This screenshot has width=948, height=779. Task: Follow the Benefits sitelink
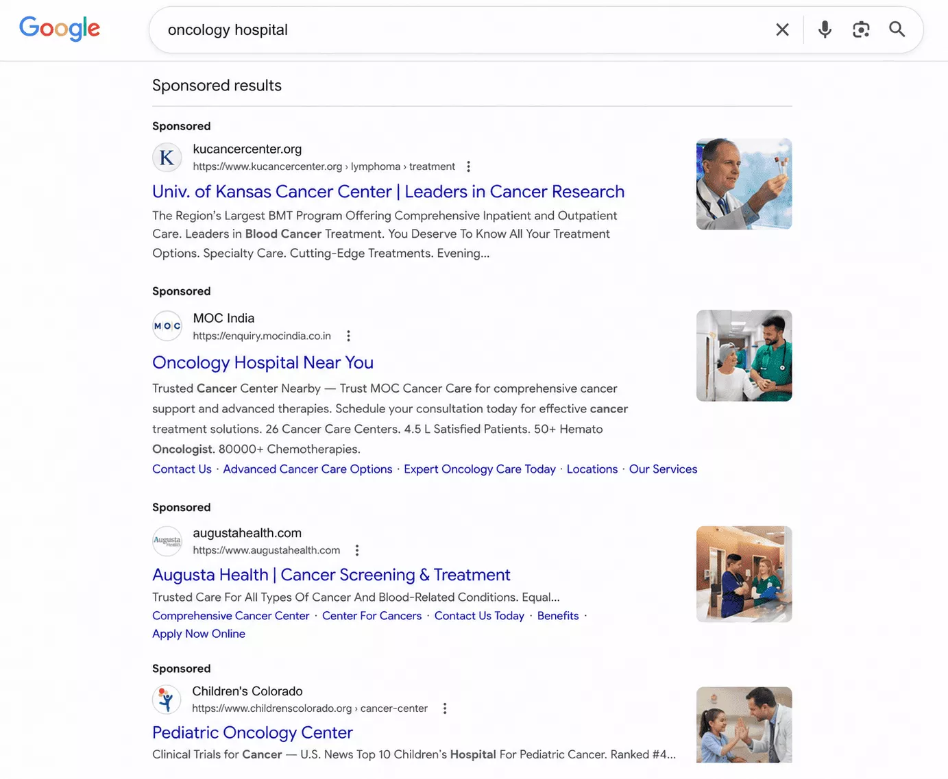tap(558, 616)
